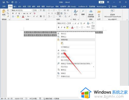This screenshot has height=100, width=129.
Task: Click the Save icon in quick access toolbar
Action: [4, 2]
